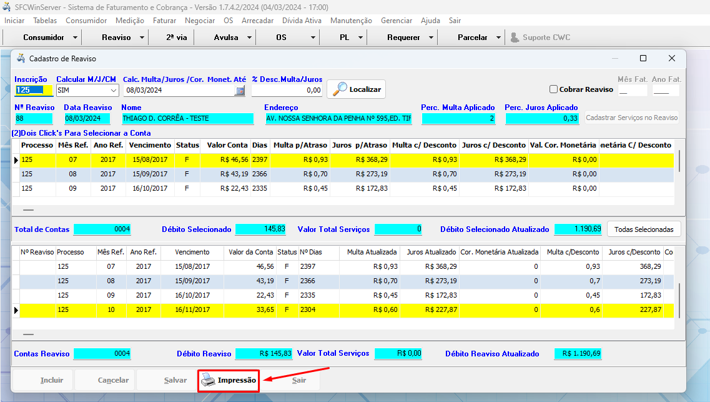
Task: Click the Suporte CWC user icon
Action: coord(515,38)
